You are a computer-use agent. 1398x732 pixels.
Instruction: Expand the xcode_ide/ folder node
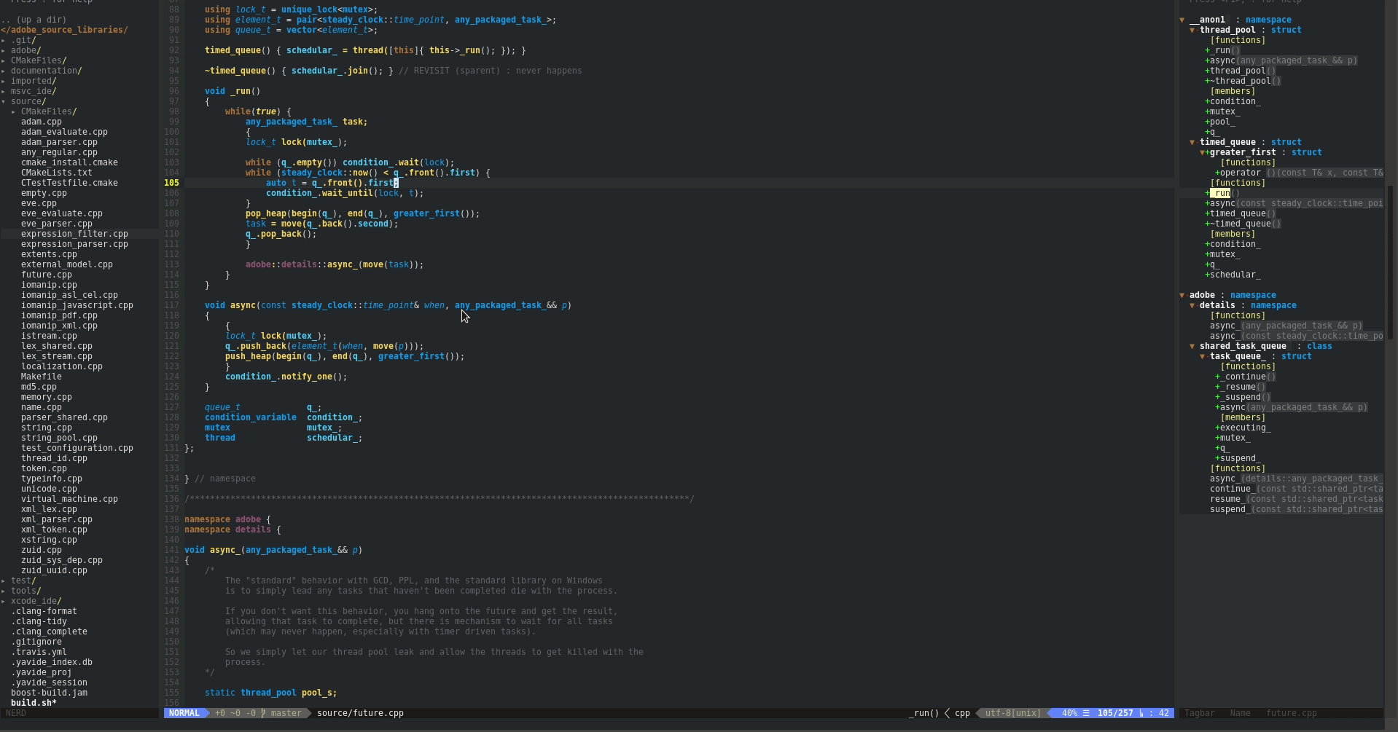click(x=4, y=601)
